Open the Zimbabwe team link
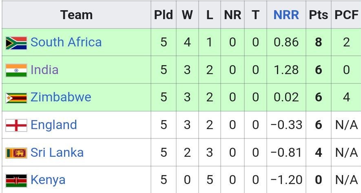 point(61,97)
